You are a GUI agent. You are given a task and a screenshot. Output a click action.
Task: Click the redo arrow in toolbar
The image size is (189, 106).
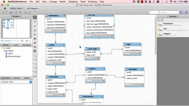[20, 12]
